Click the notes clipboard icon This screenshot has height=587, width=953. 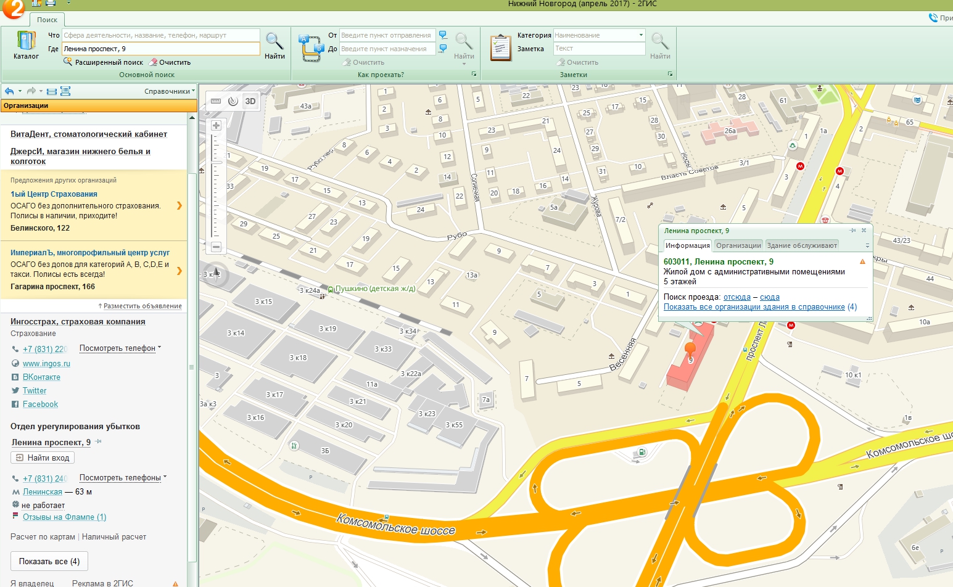[x=501, y=48]
